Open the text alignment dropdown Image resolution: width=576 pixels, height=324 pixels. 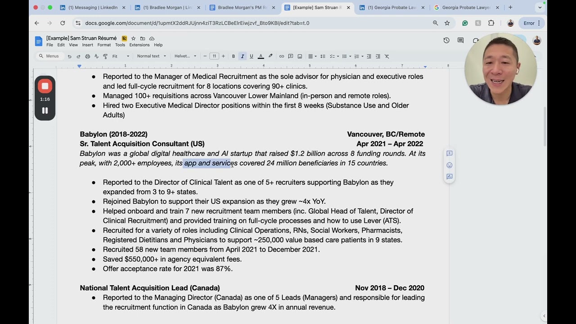[311, 56]
